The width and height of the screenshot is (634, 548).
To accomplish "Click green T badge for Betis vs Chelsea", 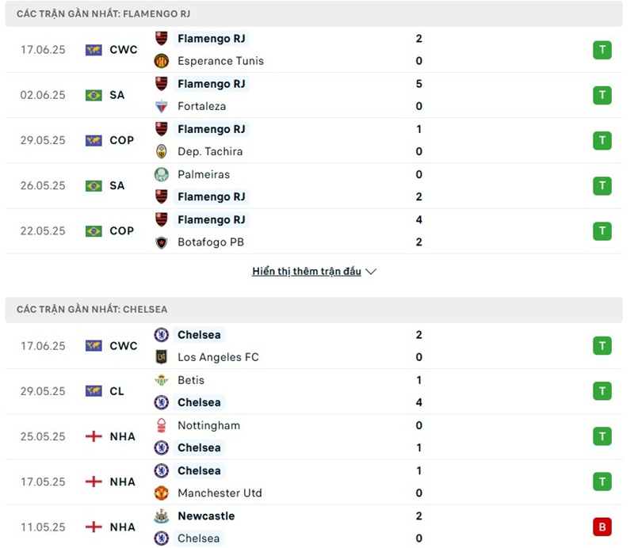I will 602,391.
